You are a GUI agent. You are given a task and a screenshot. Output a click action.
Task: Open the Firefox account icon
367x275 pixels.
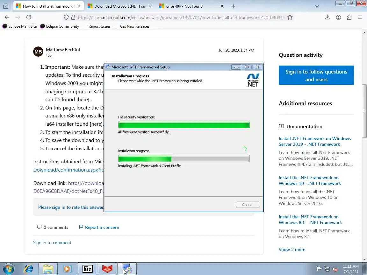pos(338,17)
